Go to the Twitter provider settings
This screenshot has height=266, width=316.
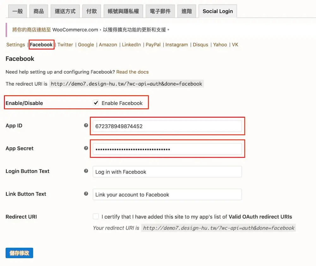tap(65, 45)
